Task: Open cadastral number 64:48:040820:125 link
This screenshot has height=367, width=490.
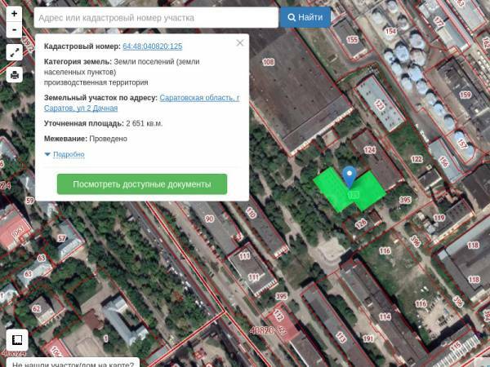Action: point(152,47)
